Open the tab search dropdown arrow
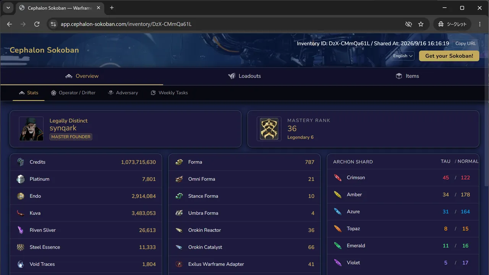This screenshot has width=489, height=275. tap(8, 8)
